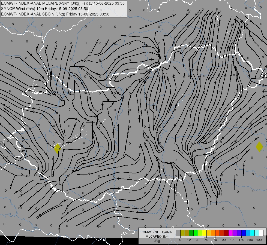Pick the gray legend swatch
The width and height of the screenshot is (267, 245).
(x=178, y=233)
